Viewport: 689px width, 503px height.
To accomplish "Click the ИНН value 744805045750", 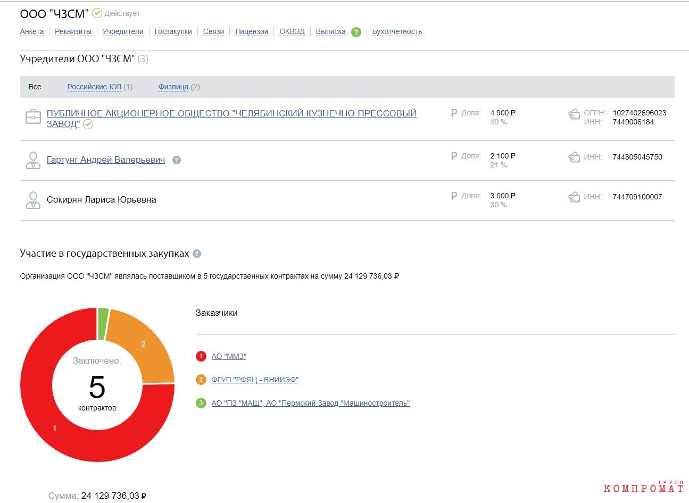I will coord(637,157).
